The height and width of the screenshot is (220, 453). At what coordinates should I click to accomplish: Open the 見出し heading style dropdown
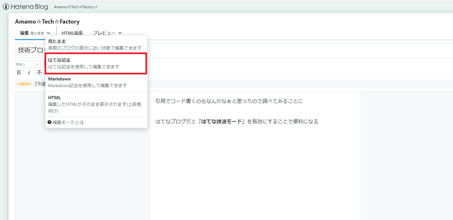click(28, 64)
